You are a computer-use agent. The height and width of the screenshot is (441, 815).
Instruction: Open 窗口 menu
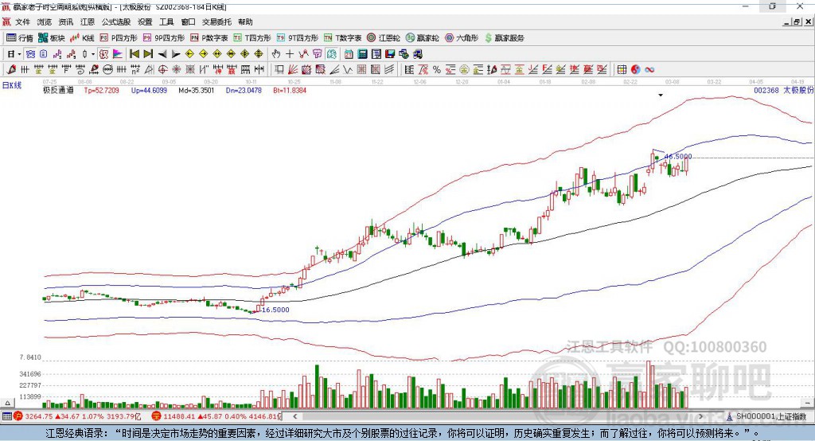point(188,21)
